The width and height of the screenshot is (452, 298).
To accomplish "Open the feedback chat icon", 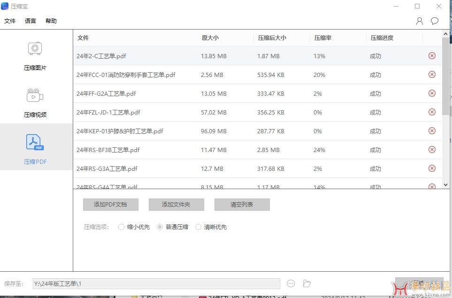I will point(434,21).
